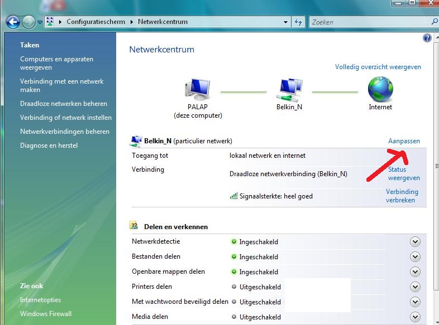Screen dimensions: 439x325
Task: Click the signal strength bars icon
Action: click(234, 196)
